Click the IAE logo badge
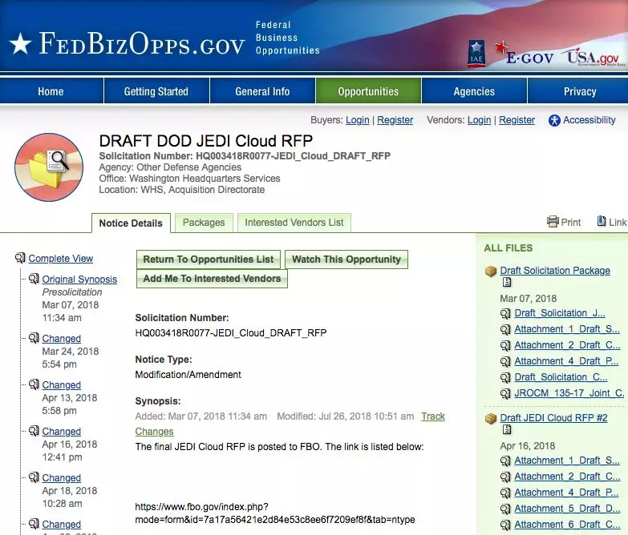 pos(476,54)
